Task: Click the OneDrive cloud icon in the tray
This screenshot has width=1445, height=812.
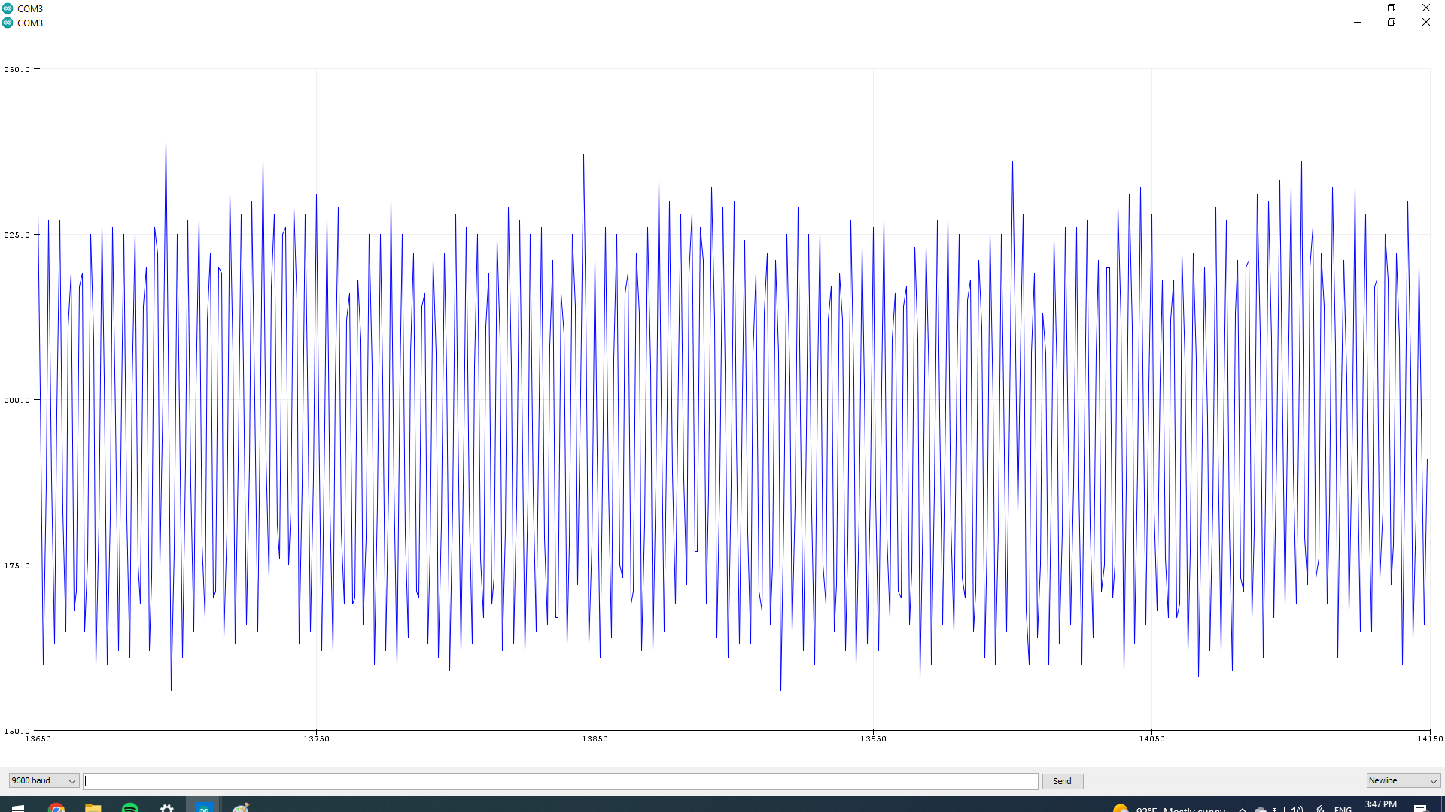Action: click(x=1261, y=809)
